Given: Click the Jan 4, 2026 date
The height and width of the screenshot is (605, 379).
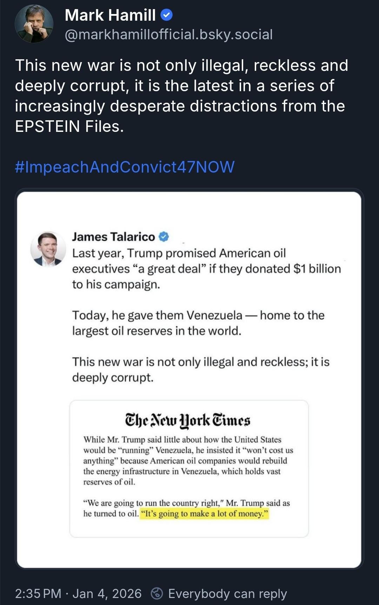Looking at the screenshot, I should tap(107, 593).
